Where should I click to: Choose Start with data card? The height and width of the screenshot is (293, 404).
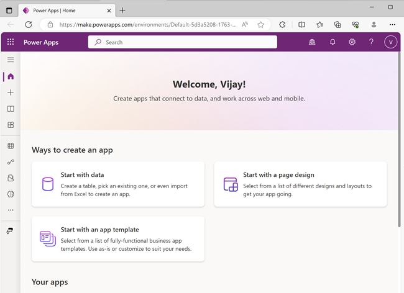coord(118,184)
